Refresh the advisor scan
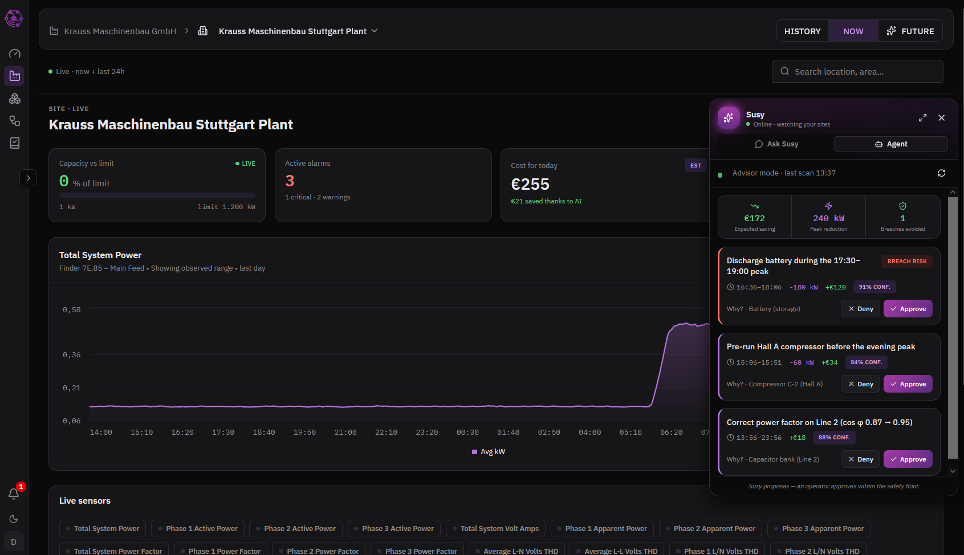The width and height of the screenshot is (964, 555). point(941,173)
